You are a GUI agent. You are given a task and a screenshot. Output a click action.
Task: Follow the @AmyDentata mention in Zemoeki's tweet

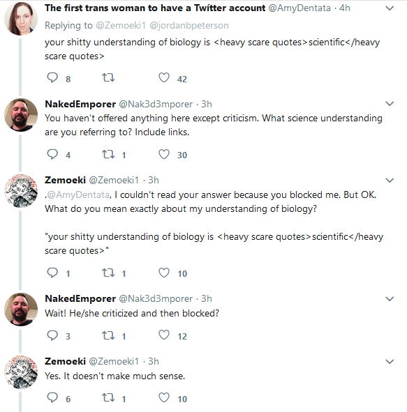(78, 194)
